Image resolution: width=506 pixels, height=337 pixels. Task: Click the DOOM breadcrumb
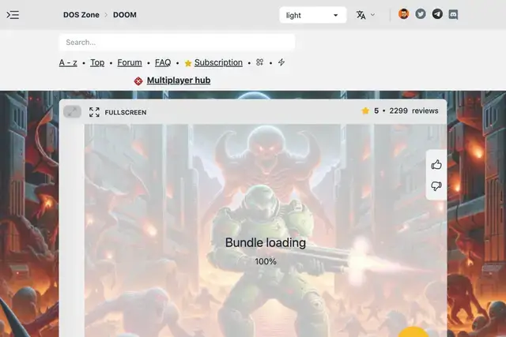tap(125, 15)
